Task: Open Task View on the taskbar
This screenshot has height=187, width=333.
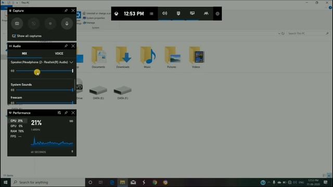Action: coord(100,182)
